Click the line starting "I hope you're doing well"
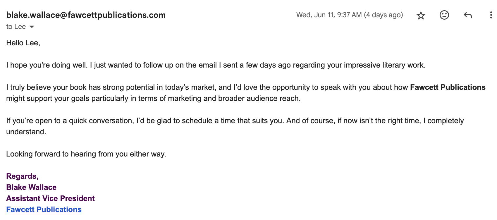The image size is (497, 220). [x=216, y=65]
